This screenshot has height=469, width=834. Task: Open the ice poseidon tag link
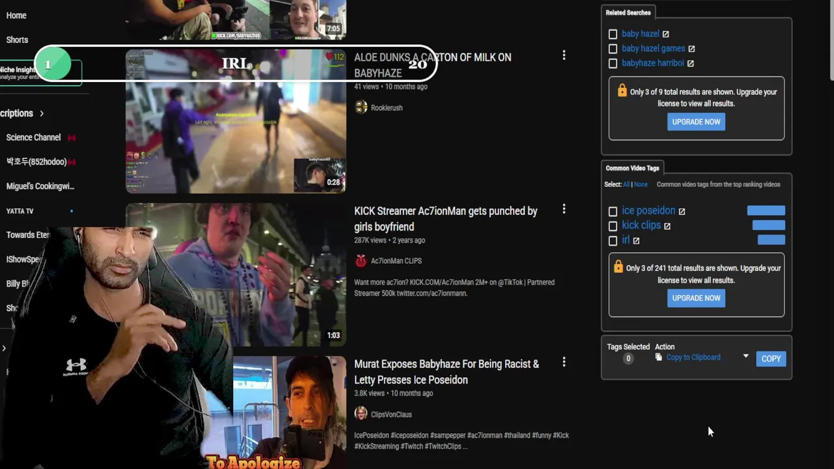[x=648, y=210]
